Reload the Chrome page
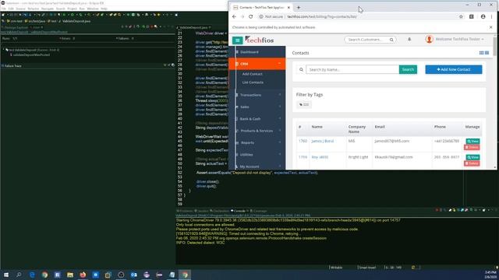Screen dimensions: 499x280 (x=251, y=16)
